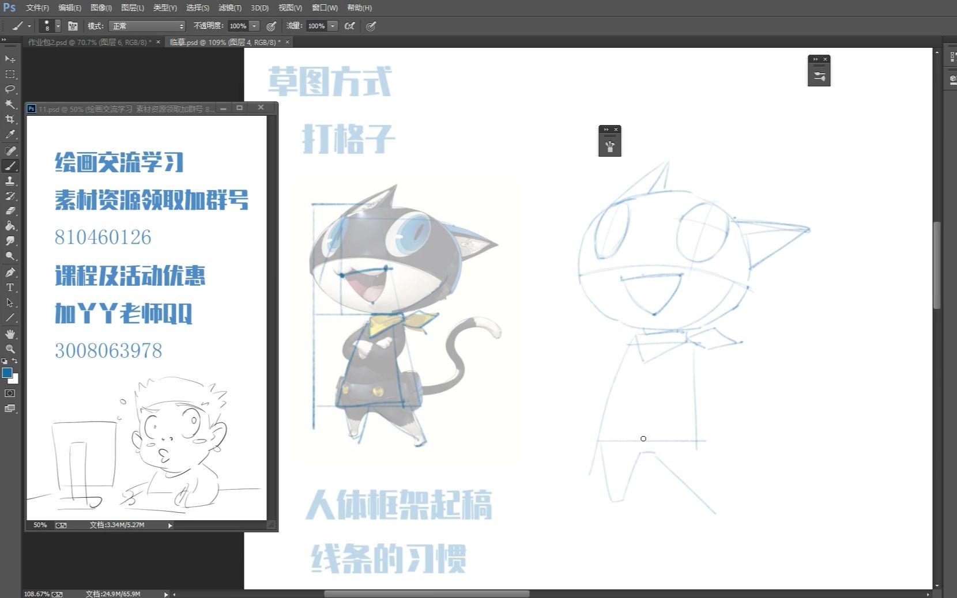Viewport: 957px width, 598px height.
Task: Enable airbrush mode in the options bar
Action: pyautogui.click(x=349, y=26)
